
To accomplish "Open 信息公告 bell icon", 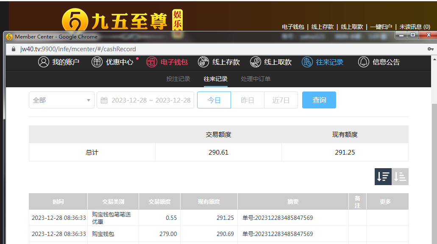I will click(x=363, y=62).
